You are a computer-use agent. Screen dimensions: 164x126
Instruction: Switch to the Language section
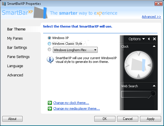15,66
